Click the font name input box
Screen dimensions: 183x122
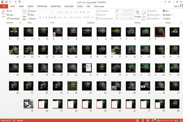click(45, 12)
